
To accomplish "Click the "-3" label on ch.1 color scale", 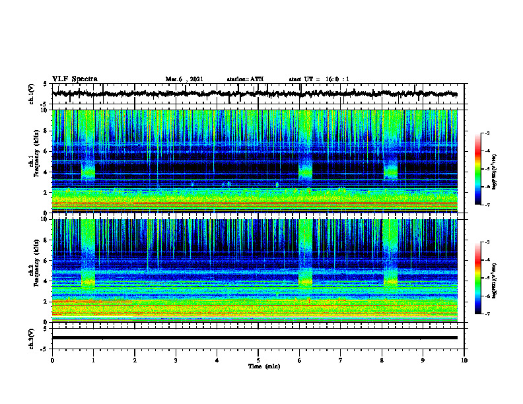I will pyautogui.click(x=487, y=133).
